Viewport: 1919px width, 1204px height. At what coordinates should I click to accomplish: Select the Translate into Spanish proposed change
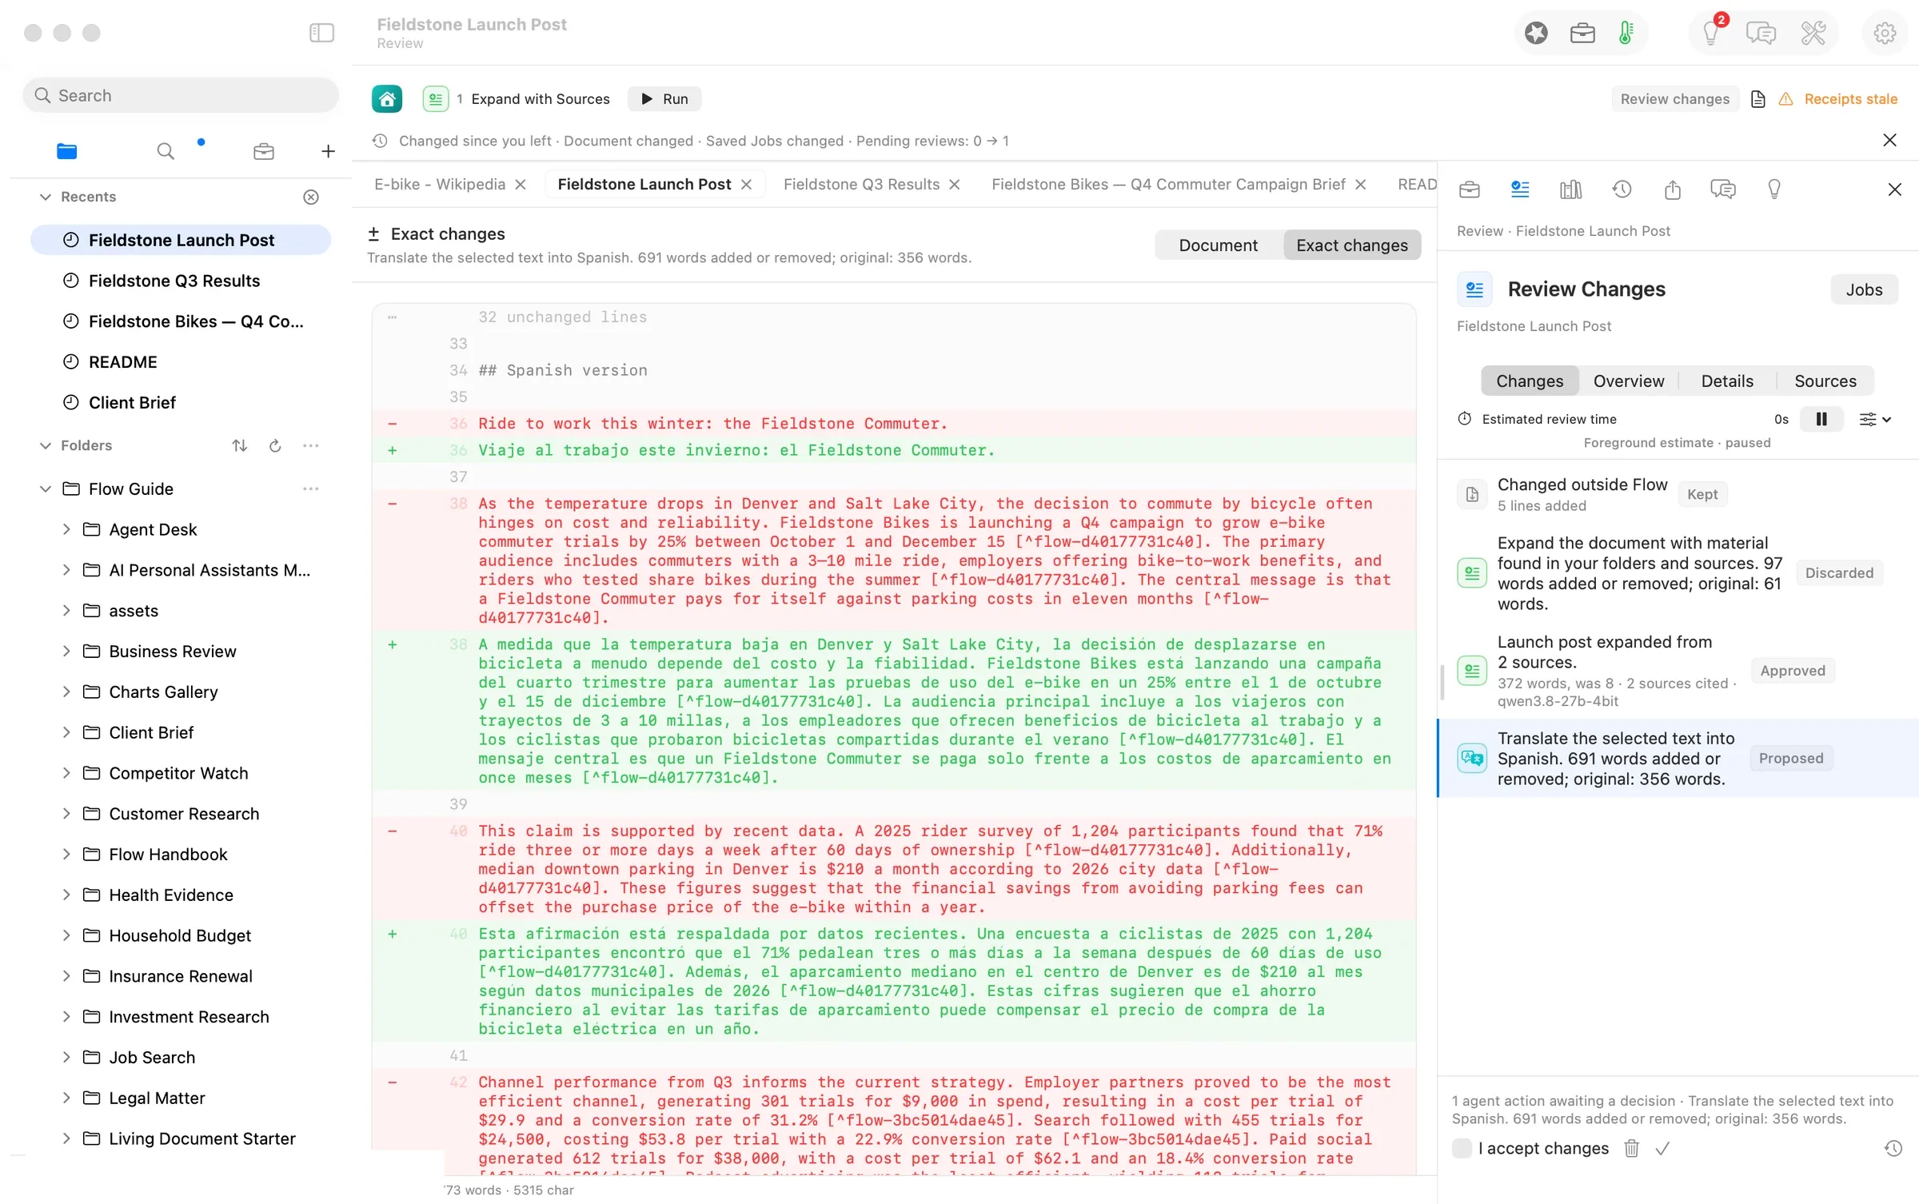(1678, 759)
